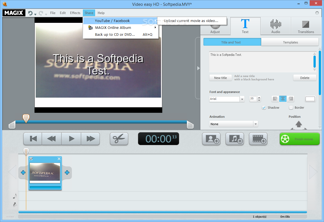
Task: Click the voice recording track icon
Action: (x=15, y=205)
